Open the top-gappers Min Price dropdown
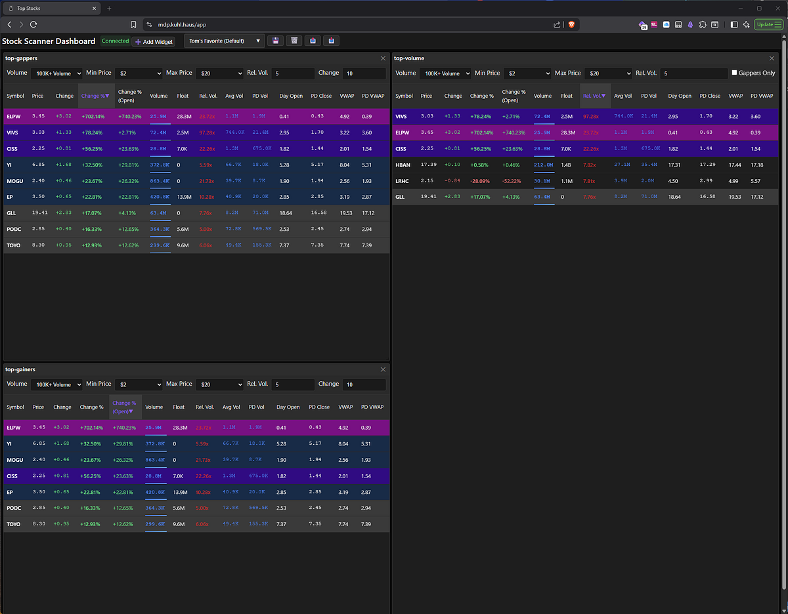This screenshot has width=788, height=614. pyautogui.click(x=139, y=73)
